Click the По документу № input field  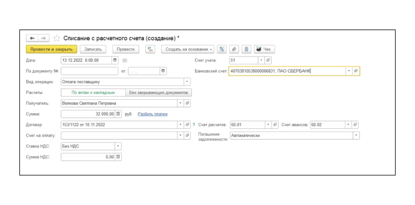click(89, 71)
